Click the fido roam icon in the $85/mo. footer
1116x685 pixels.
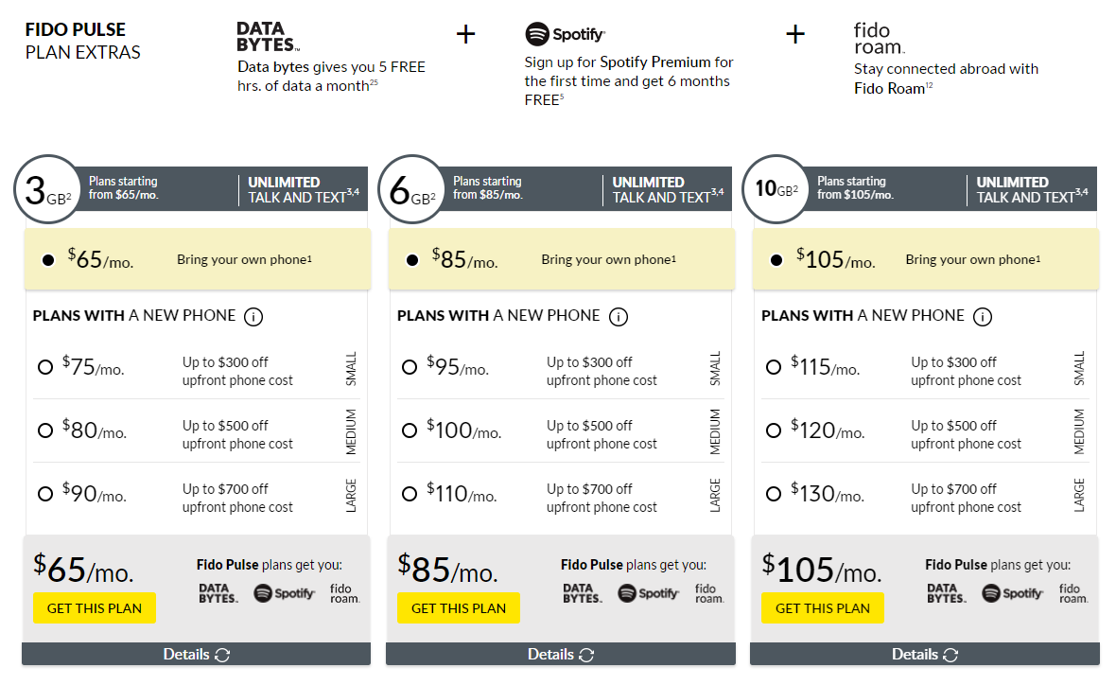pos(709,593)
